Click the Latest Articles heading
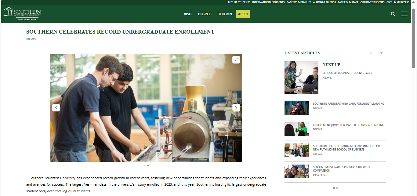417x196 pixels. point(302,53)
